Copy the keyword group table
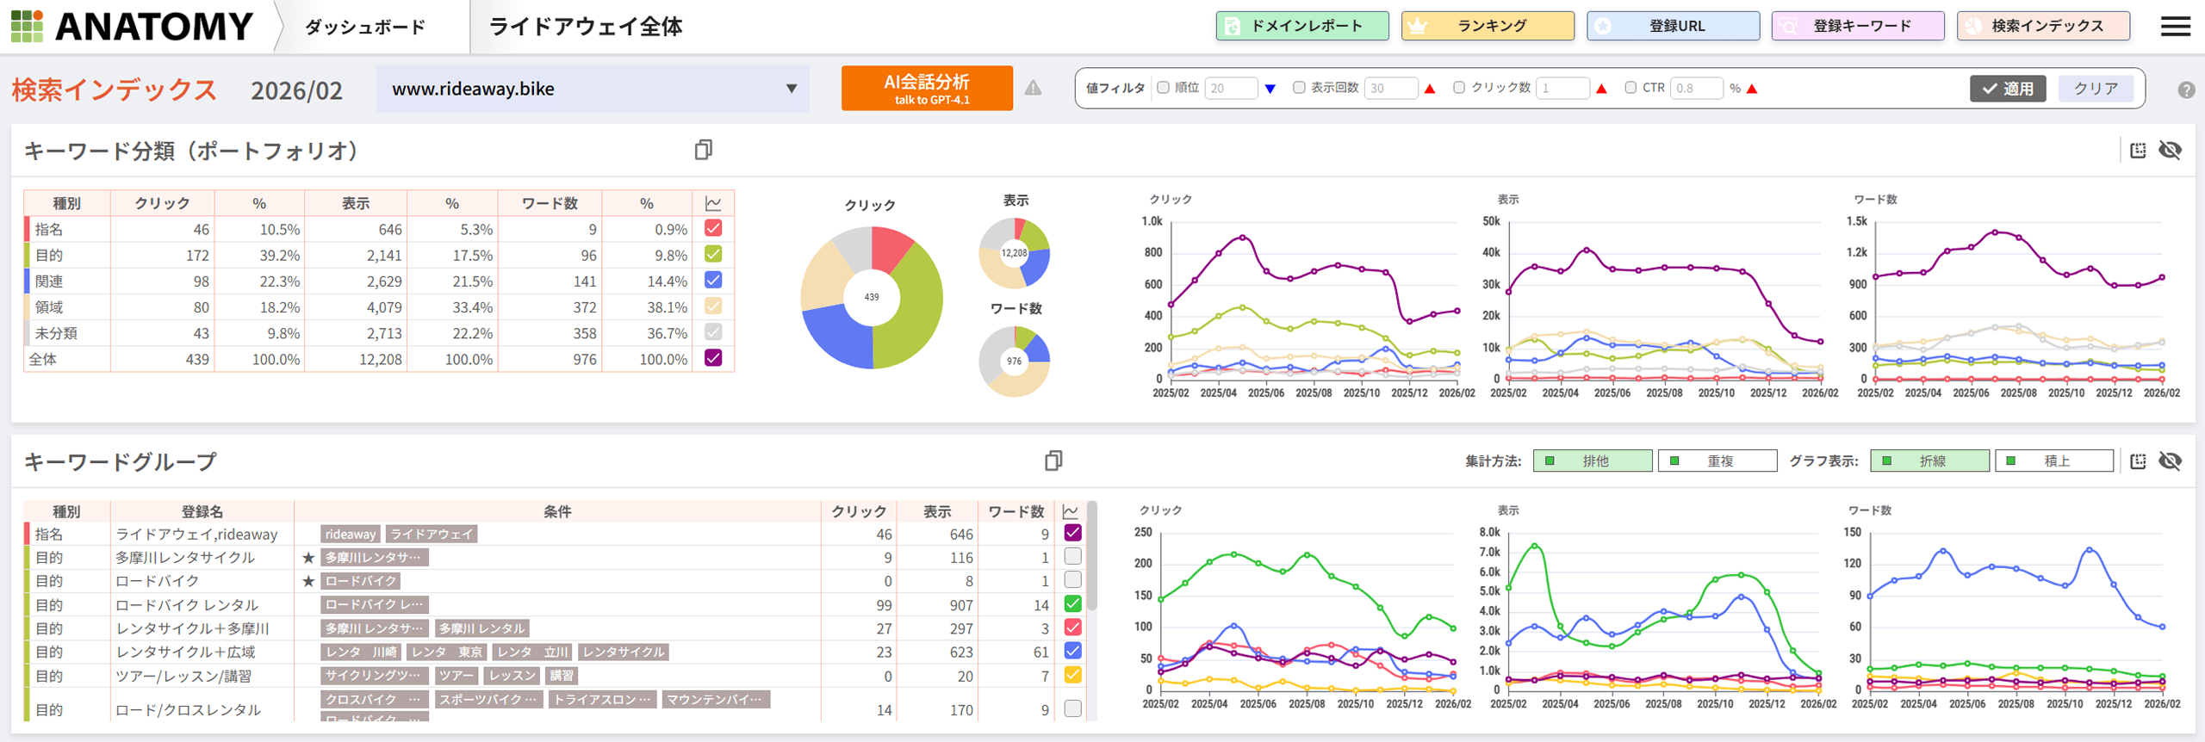Screen dimensions: 2205x742 pos(1053,461)
